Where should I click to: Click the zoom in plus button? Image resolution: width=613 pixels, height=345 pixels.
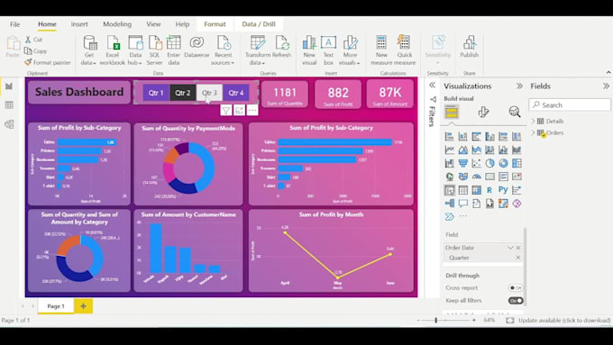point(474,321)
